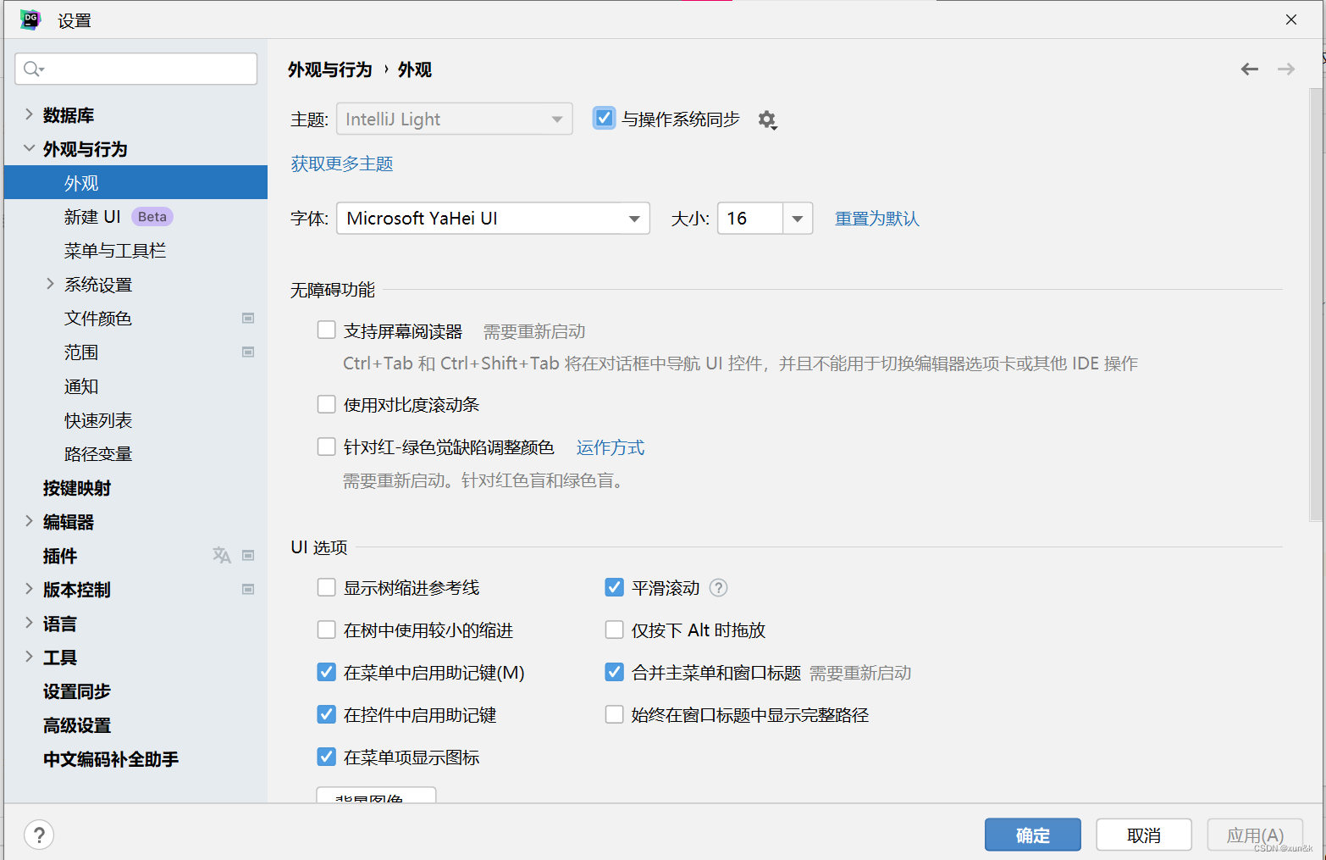Click inside the settings search field
1326x860 pixels.
tap(135, 69)
